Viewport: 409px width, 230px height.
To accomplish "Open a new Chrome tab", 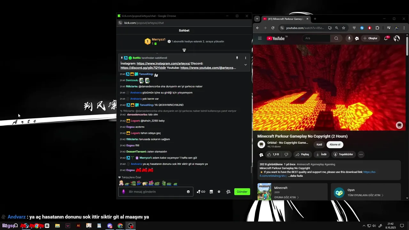I will [x=315, y=19].
